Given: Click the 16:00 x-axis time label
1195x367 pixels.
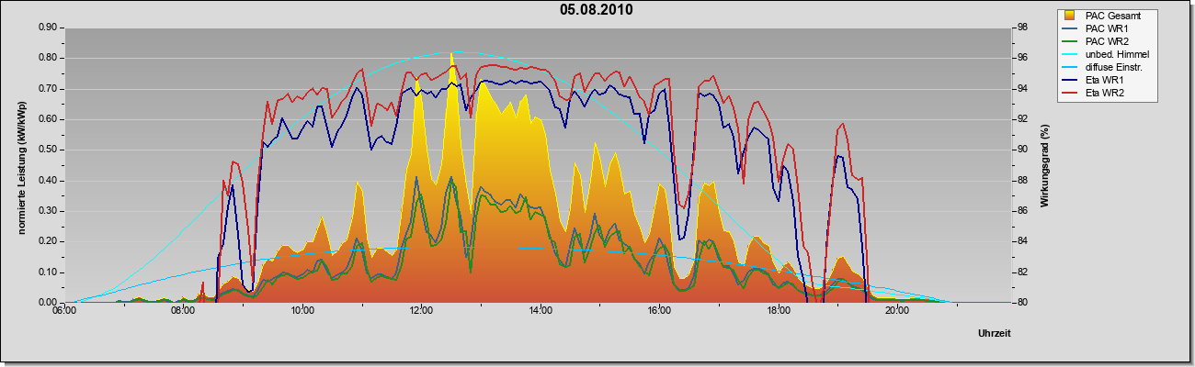Looking at the screenshot, I should click(659, 312).
